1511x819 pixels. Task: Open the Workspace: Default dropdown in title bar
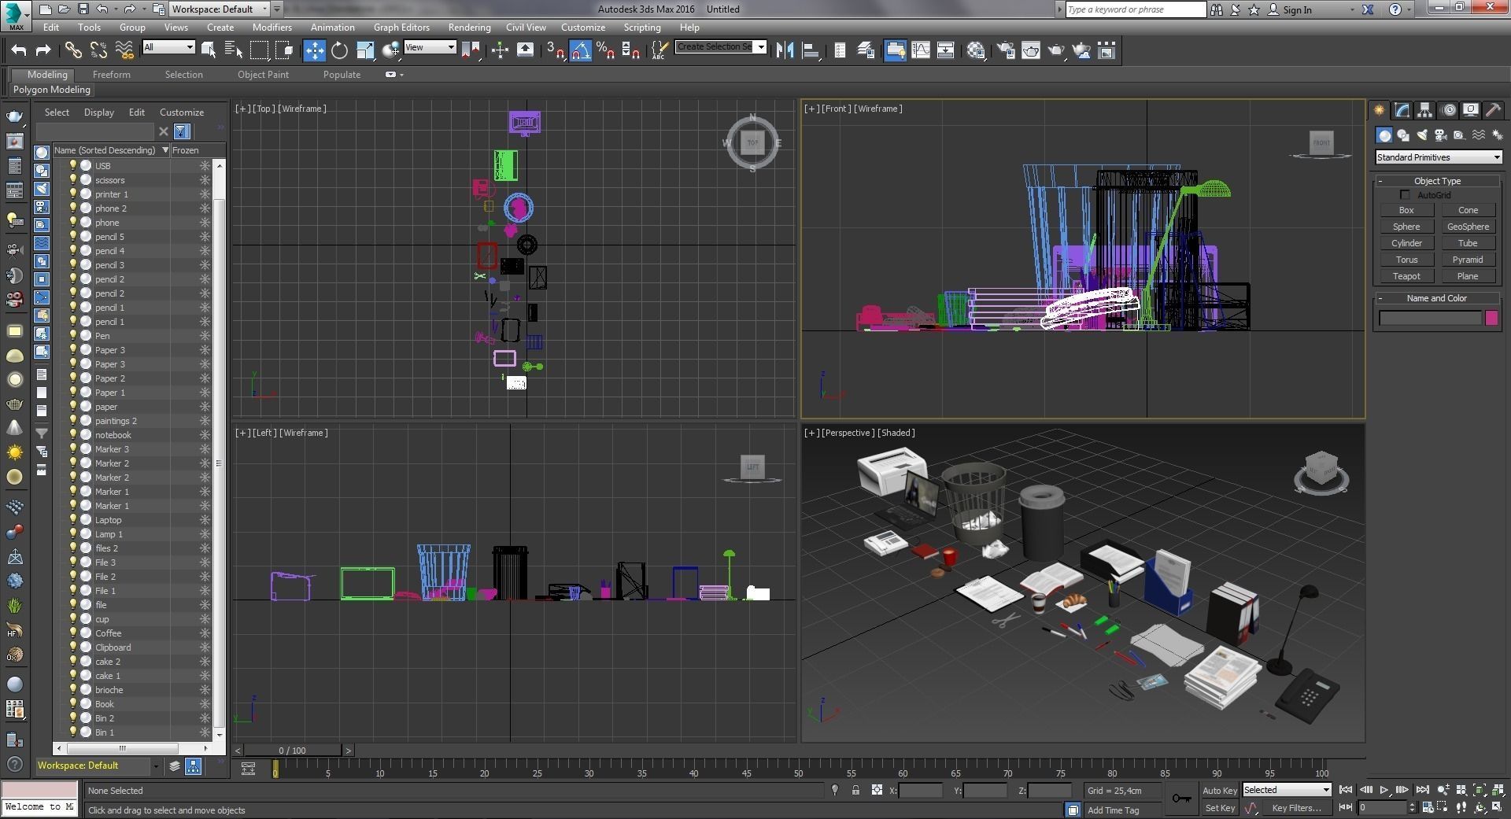(x=220, y=9)
